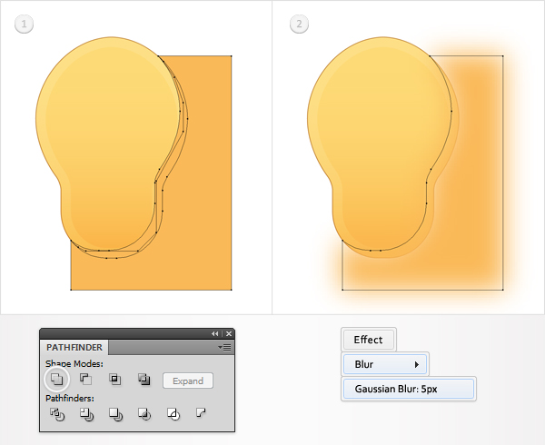Select the PATHFINDER tab
The image size is (545, 445).
point(74,348)
